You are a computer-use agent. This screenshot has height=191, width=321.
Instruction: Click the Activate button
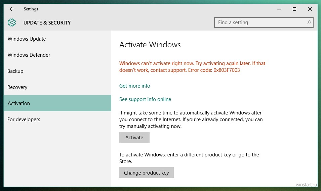(x=134, y=137)
